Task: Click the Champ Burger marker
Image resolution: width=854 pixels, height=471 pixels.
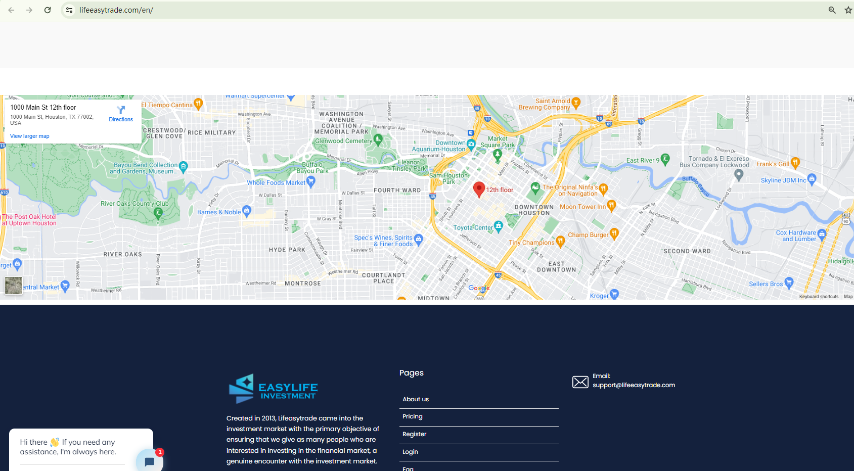Action: tap(614, 234)
